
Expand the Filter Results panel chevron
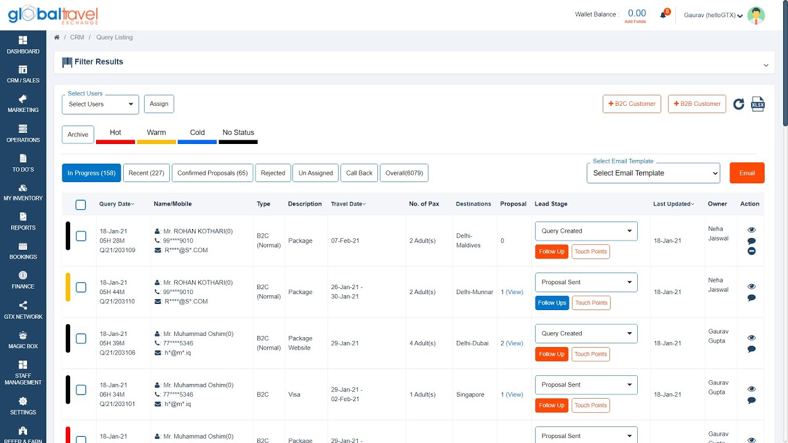pyautogui.click(x=766, y=65)
